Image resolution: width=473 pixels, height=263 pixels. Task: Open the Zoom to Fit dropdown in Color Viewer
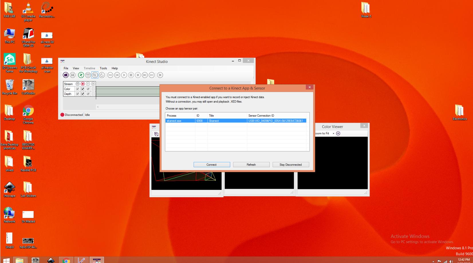tap(334, 134)
